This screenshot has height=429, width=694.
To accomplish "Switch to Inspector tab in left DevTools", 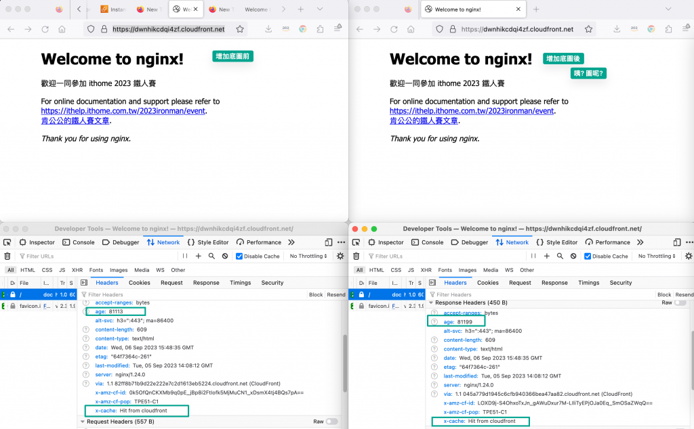I will pos(37,242).
